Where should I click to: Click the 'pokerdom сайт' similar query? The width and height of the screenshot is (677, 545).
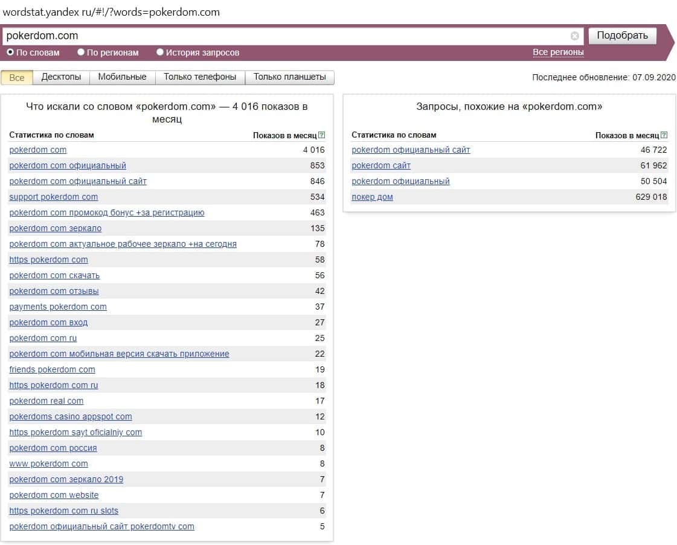(x=381, y=165)
